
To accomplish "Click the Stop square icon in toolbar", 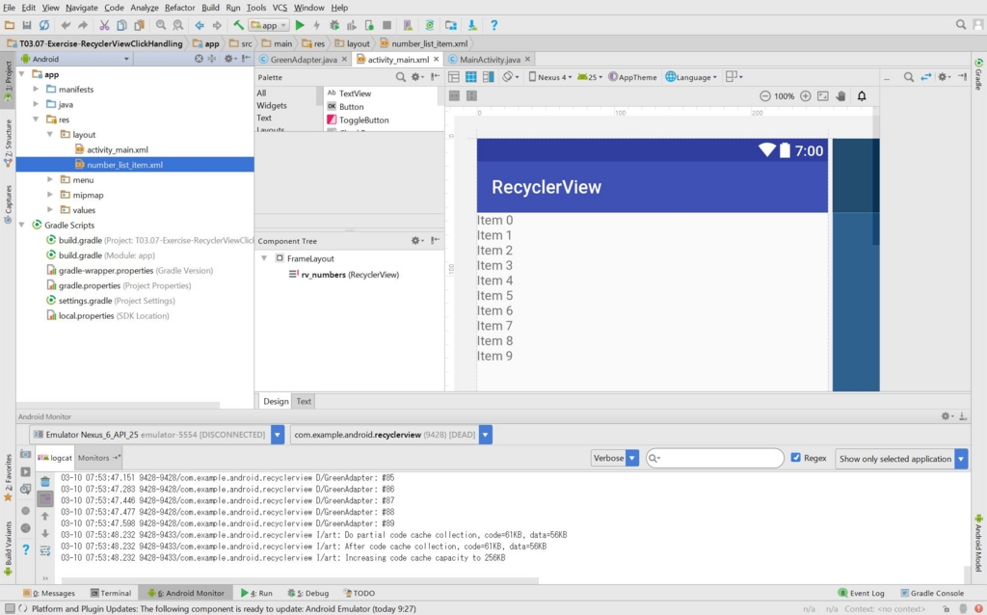I will coord(387,25).
